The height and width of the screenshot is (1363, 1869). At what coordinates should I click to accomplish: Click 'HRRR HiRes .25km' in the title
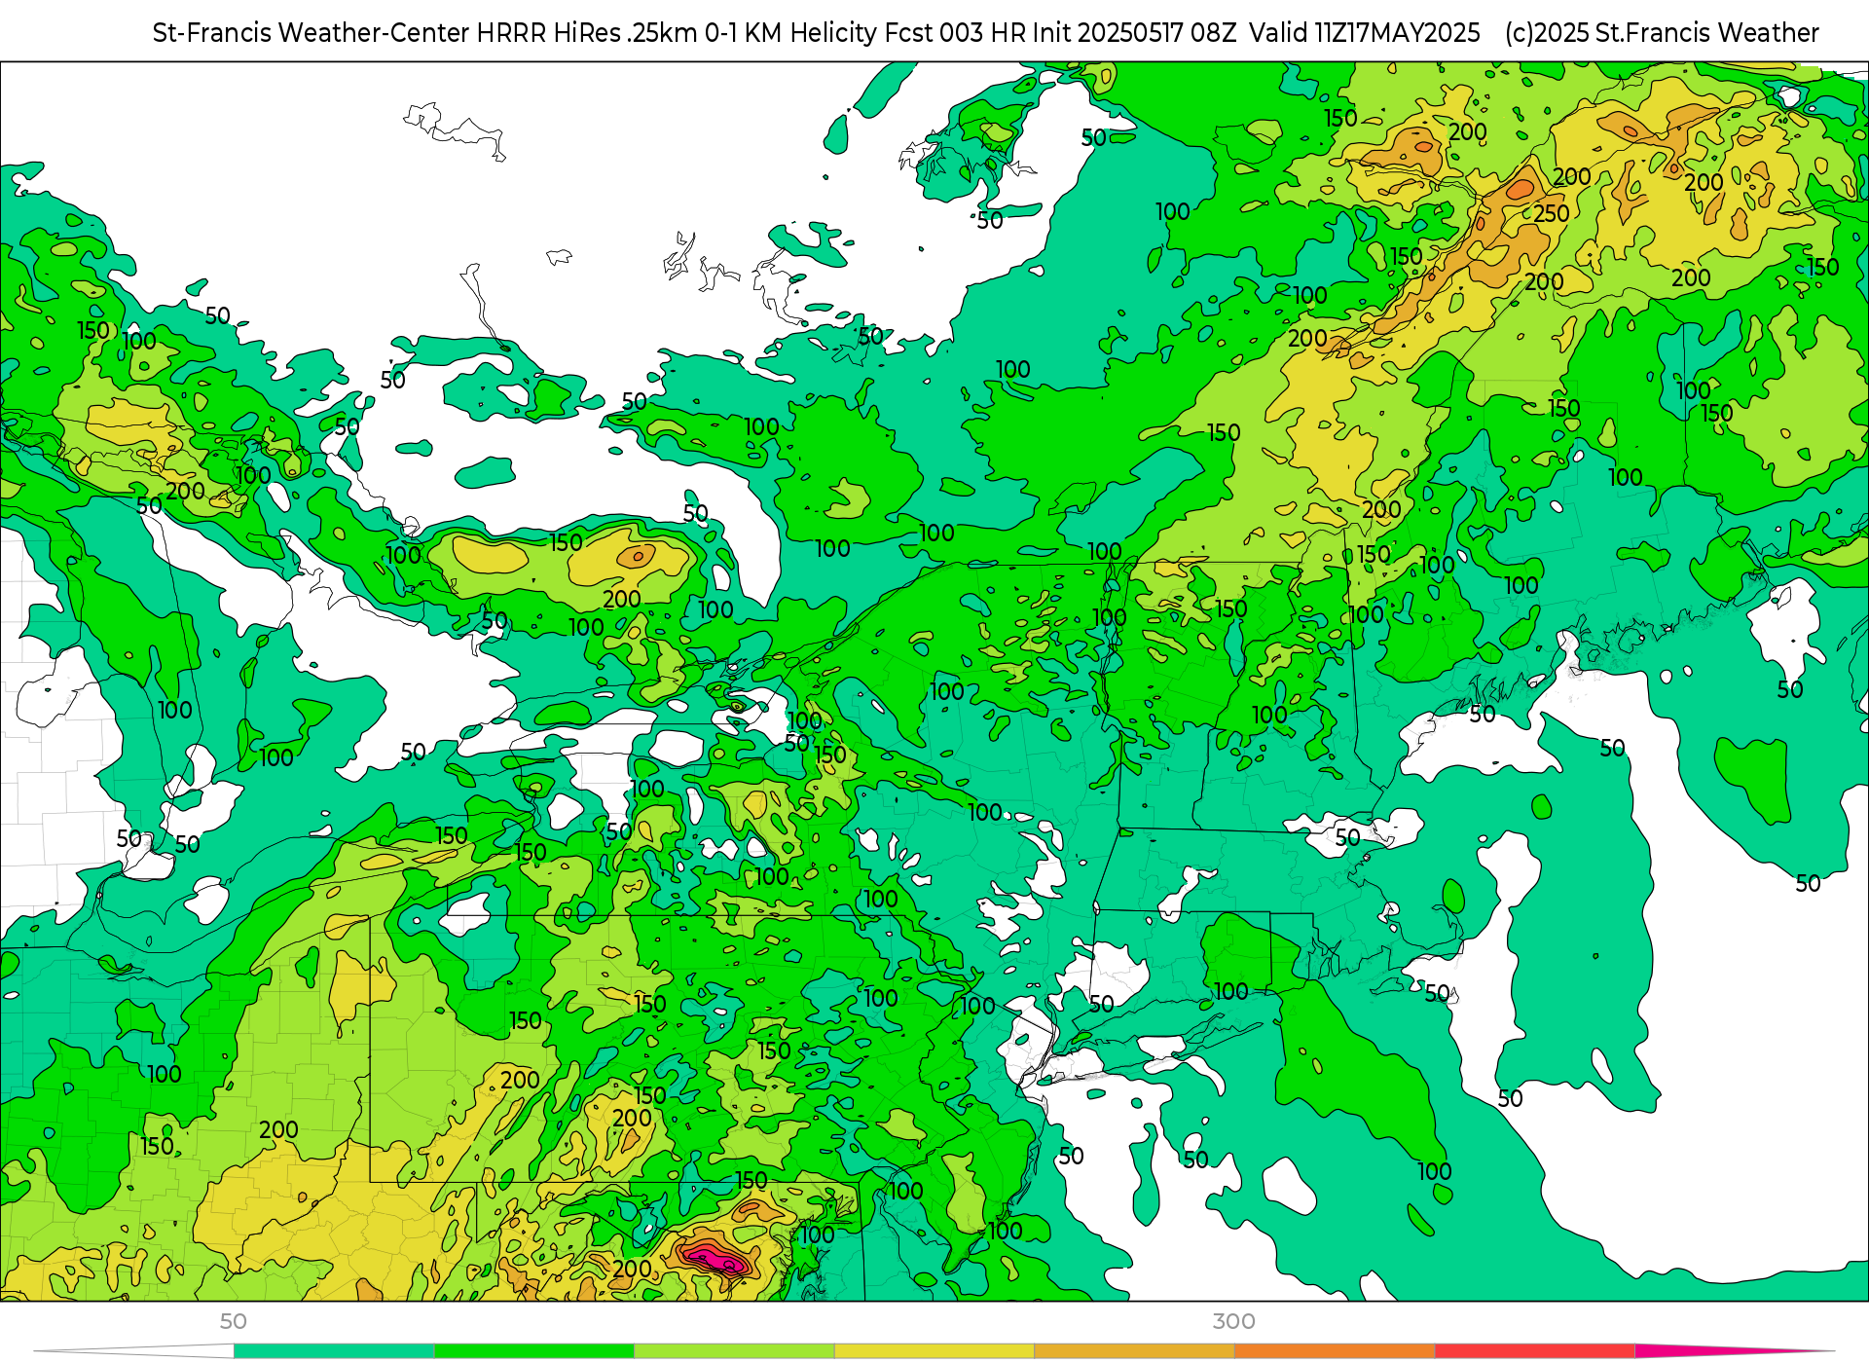coord(586,33)
